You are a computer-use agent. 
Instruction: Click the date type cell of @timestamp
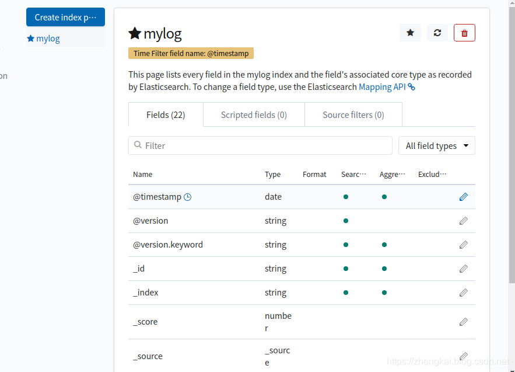[274, 197]
